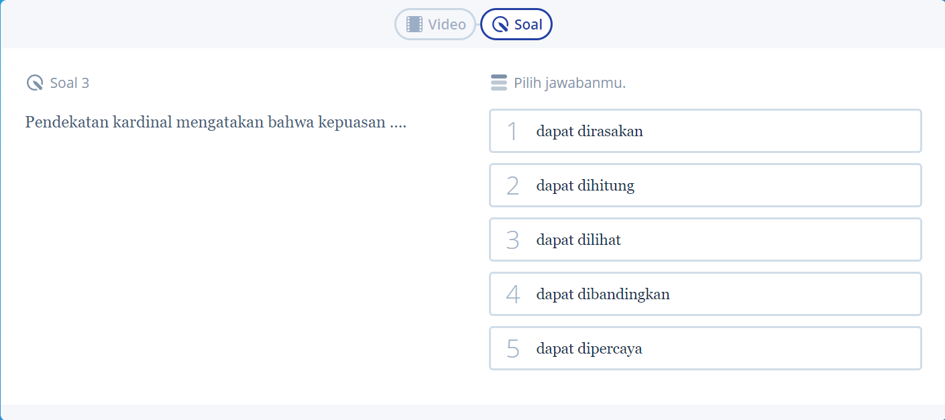Click the number 3 badge on the third answer
Screen dimensions: 945x420
[512, 240]
